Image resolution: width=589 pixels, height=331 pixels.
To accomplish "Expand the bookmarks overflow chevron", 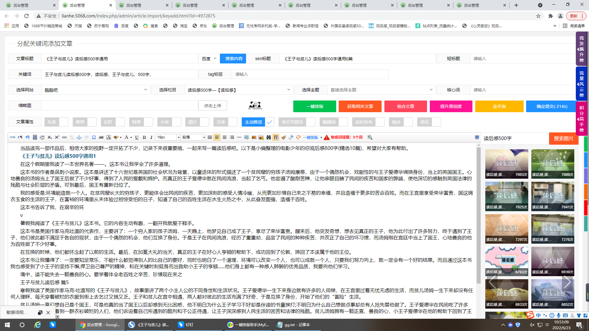I will [x=555, y=26].
